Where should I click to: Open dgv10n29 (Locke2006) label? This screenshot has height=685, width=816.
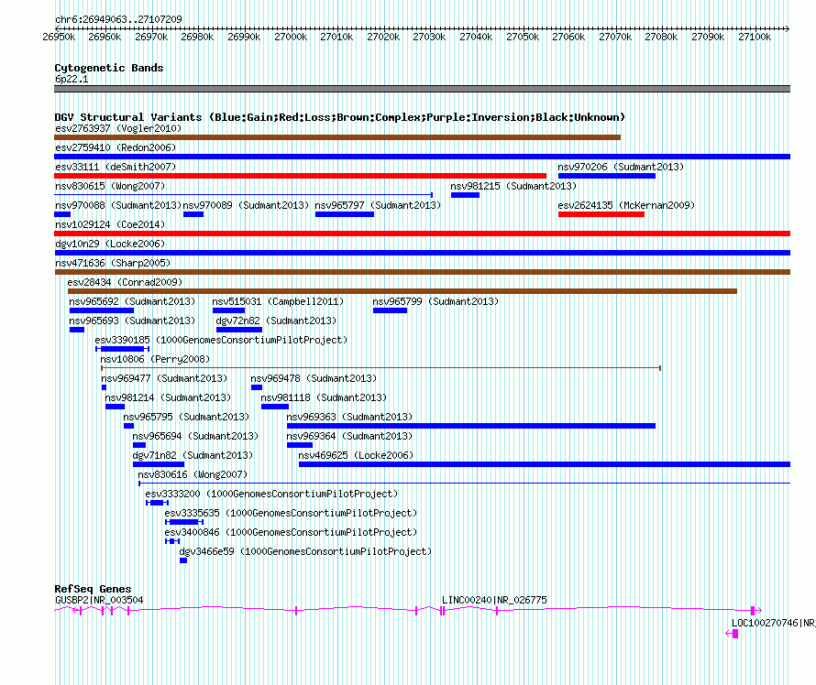(110, 244)
